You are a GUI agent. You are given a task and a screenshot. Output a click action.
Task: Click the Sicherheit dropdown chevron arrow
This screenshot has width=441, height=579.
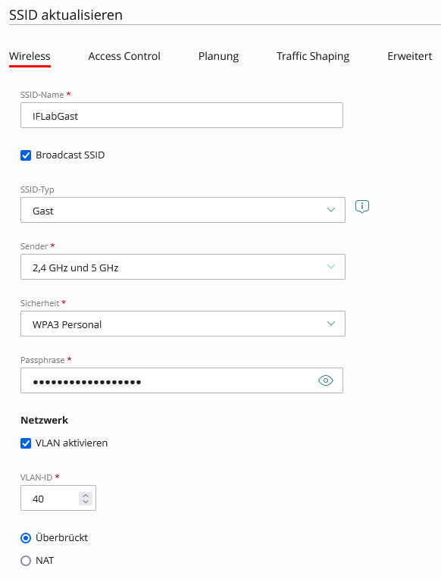(x=331, y=324)
